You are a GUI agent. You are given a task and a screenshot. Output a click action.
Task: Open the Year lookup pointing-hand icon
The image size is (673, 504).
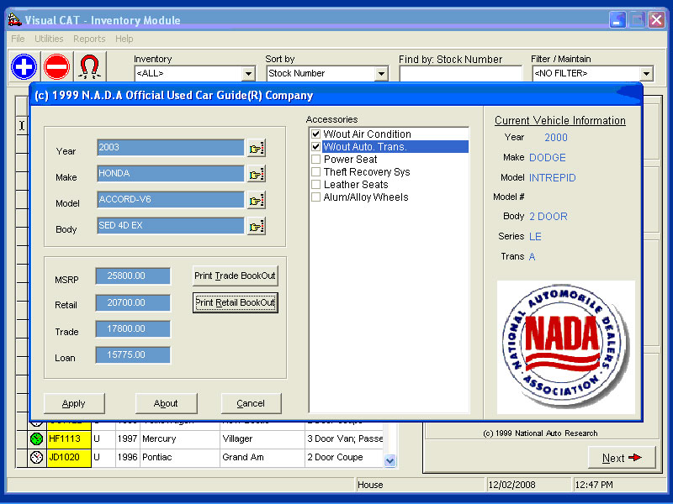pyautogui.click(x=257, y=149)
